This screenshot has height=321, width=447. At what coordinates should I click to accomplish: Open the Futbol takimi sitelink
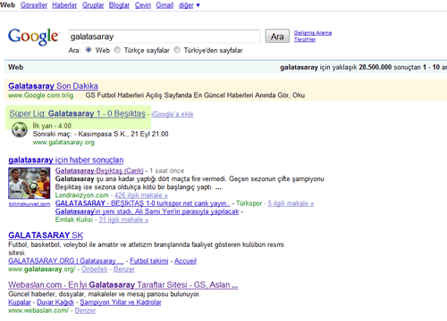point(149,261)
